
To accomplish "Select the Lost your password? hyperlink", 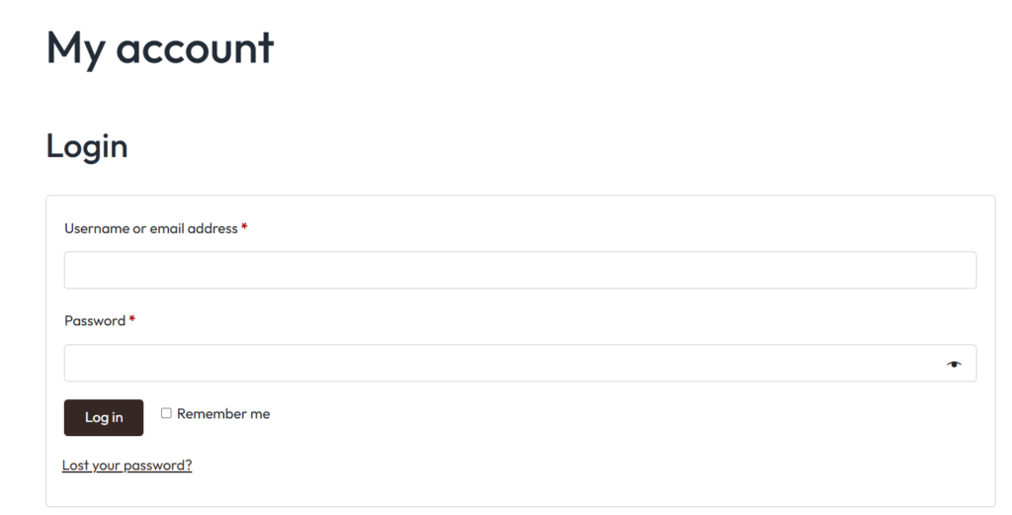I will point(126,465).
